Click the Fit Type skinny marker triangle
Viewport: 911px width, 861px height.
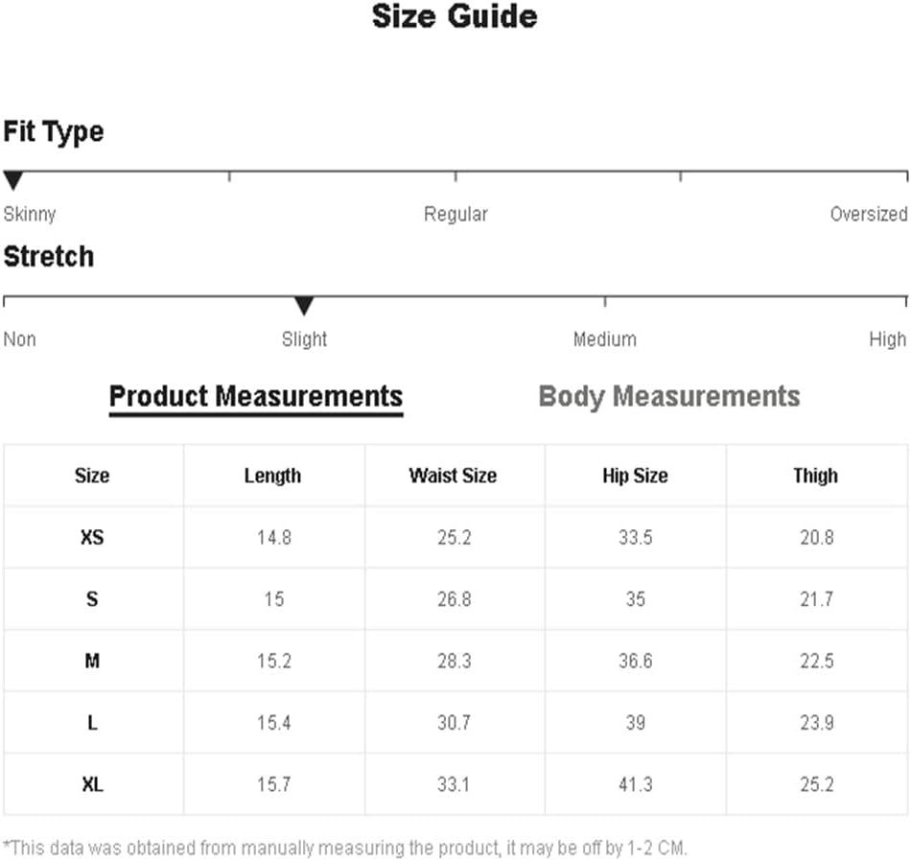(x=12, y=180)
